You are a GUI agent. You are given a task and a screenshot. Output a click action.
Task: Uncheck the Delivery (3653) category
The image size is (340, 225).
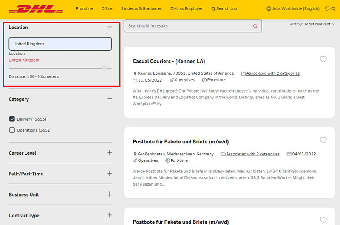[12, 119]
